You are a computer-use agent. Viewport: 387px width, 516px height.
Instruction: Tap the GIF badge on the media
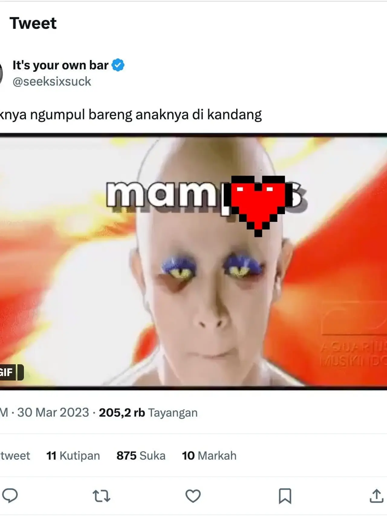(x=11, y=372)
